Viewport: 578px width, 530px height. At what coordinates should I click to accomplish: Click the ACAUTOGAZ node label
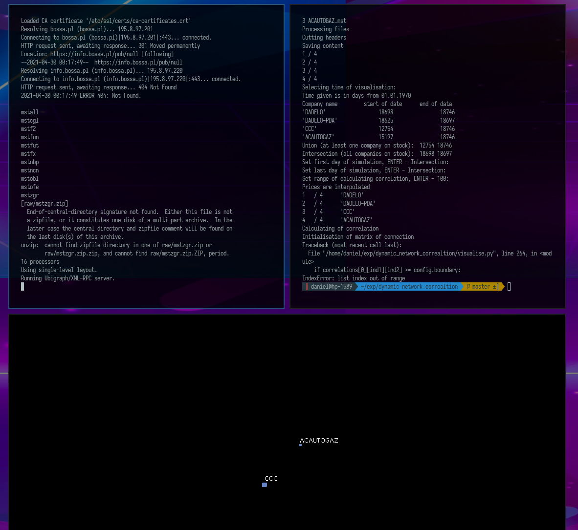coord(319,440)
